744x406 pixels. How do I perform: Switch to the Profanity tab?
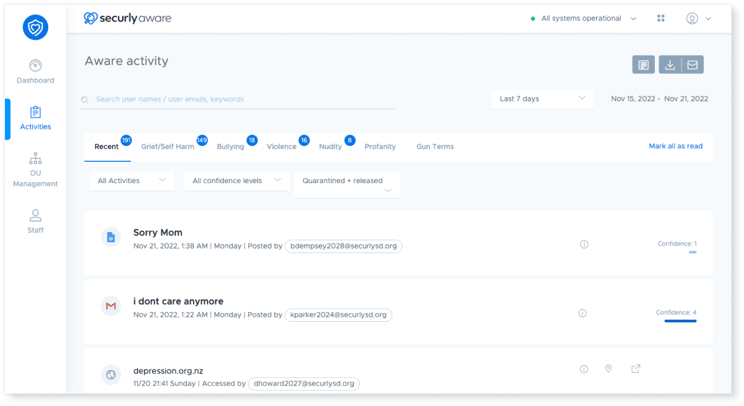[380, 147]
